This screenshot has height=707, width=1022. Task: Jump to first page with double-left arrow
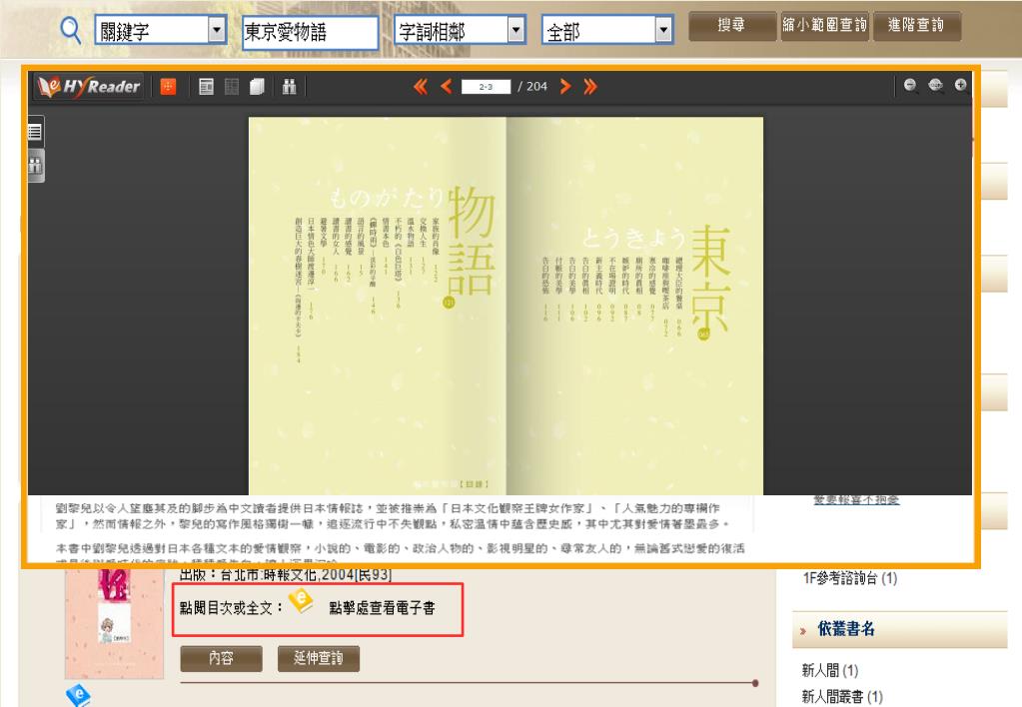pos(421,86)
